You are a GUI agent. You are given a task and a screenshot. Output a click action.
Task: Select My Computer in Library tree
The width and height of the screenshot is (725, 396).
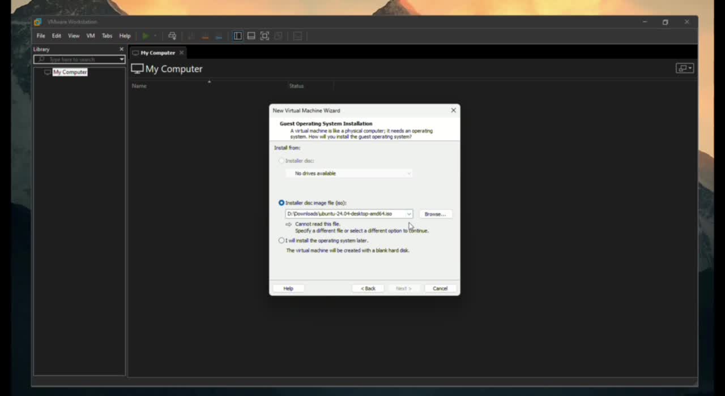[x=70, y=72]
